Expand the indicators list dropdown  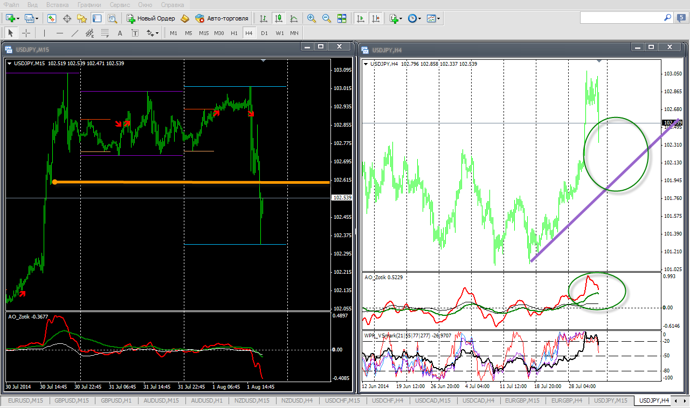pos(401,18)
